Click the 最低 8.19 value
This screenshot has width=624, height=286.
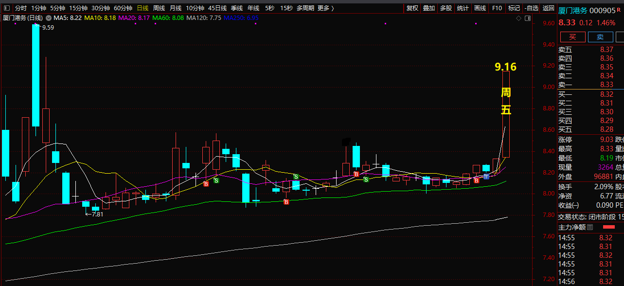[x=606, y=158]
